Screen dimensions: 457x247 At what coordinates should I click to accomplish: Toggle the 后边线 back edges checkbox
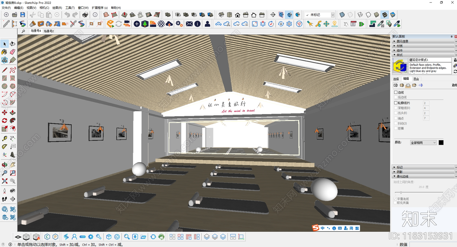(396, 97)
